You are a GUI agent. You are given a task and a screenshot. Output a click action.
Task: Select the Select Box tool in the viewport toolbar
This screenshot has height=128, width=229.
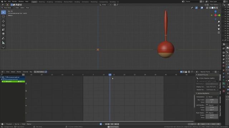(3, 12)
